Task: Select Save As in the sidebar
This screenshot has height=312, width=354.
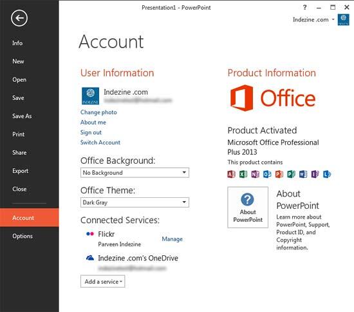Action: pos(22,116)
